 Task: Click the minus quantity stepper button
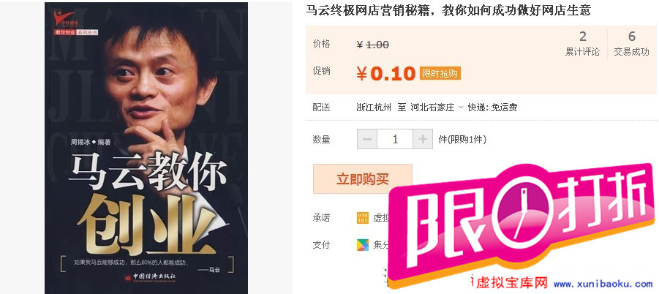(x=367, y=139)
